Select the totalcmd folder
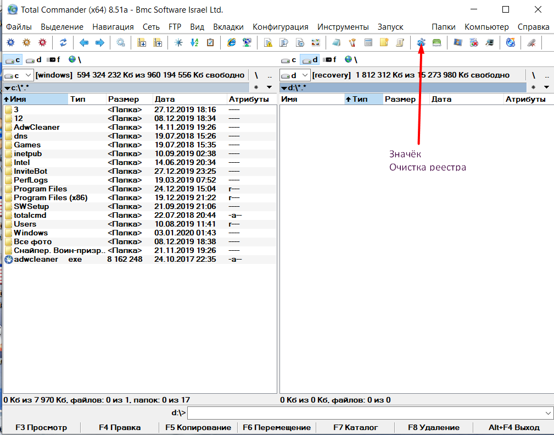 point(140,215)
